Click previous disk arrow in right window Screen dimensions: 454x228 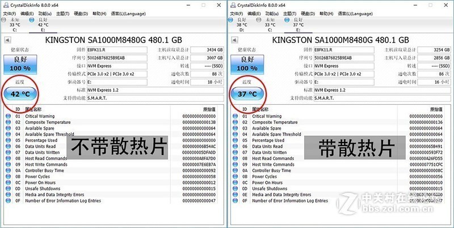234,40
